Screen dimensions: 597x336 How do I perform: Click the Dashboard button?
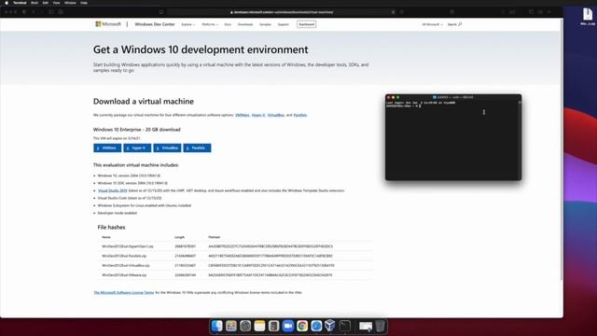click(x=307, y=24)
